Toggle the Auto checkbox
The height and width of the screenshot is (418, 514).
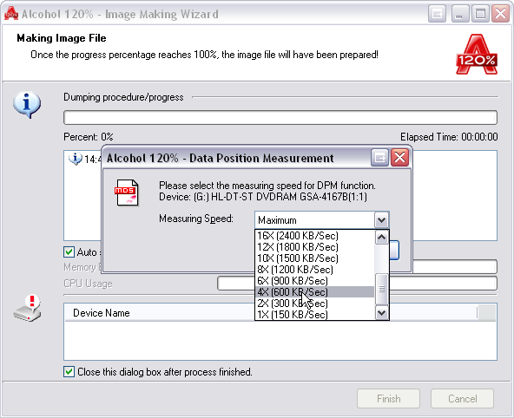coord(69,252)
